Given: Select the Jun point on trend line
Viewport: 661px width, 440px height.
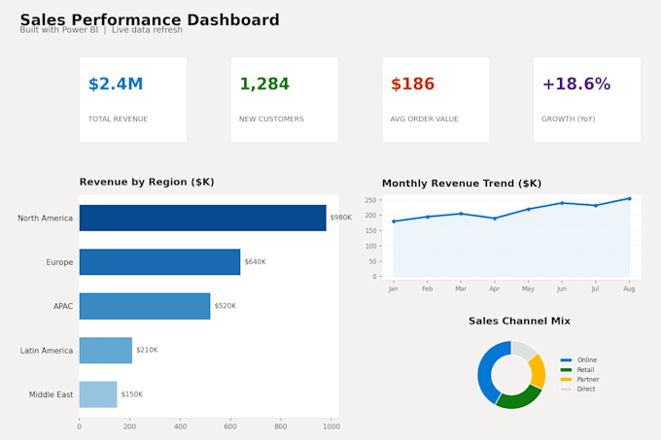Looking at the screenshot, I should [562, 203].
